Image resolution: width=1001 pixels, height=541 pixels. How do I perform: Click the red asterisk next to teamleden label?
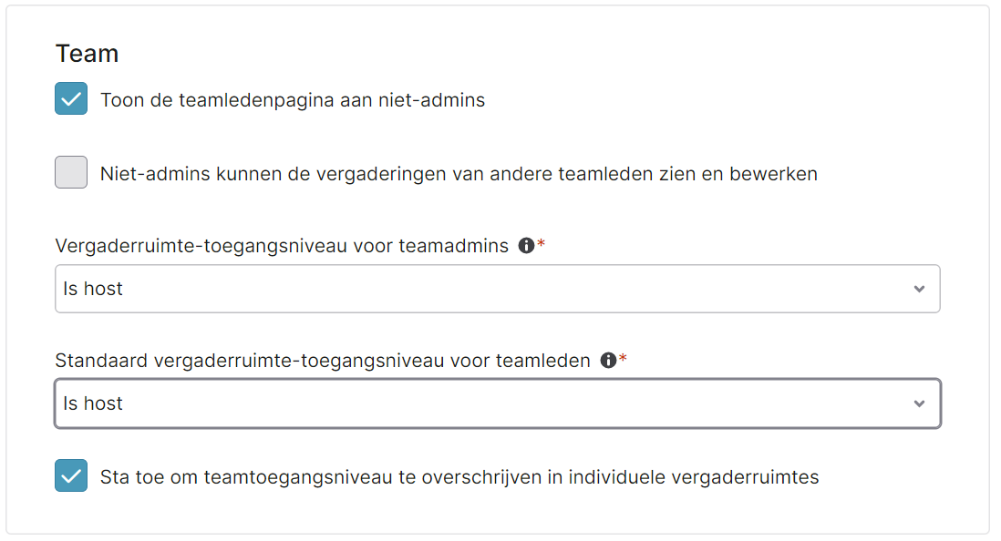tap(623, 357)
